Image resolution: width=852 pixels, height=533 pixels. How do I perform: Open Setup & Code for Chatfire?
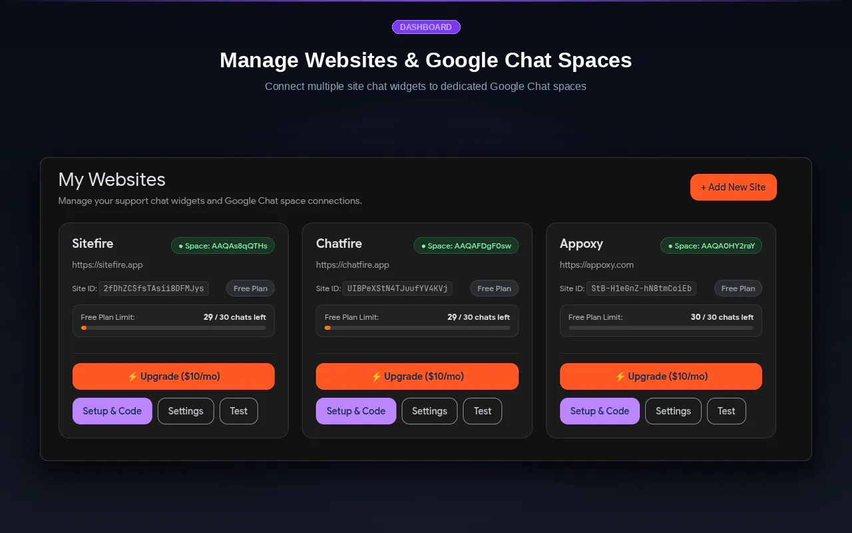pos(356,411)
